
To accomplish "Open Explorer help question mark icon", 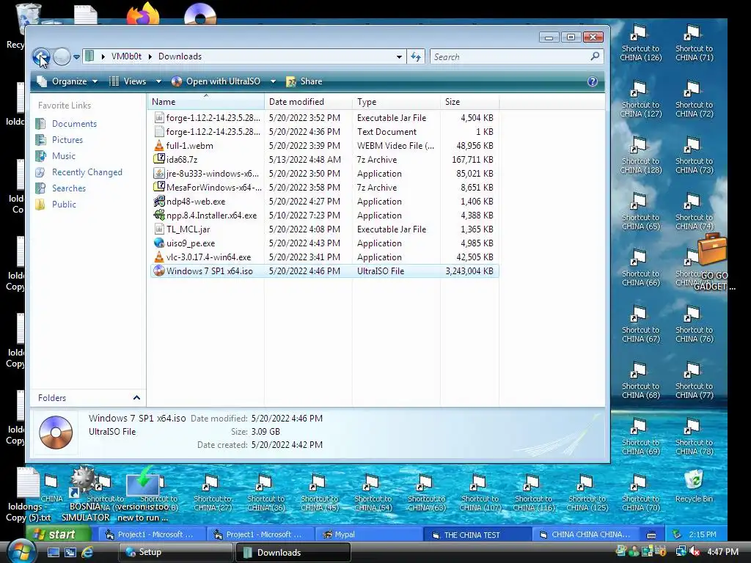I will pos(593,81).
